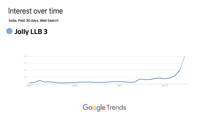Click the 50 label on the y-axis
The image size is (209, 115).
[x=25, y=70]
